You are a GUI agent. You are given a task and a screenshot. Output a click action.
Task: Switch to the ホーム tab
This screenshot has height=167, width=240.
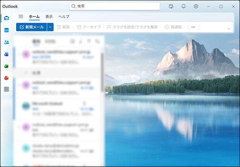point(34,17)
